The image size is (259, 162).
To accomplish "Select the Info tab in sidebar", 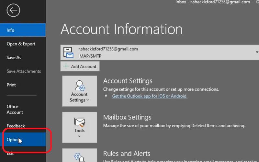I will pyautogui.click(x=23, y=30).
